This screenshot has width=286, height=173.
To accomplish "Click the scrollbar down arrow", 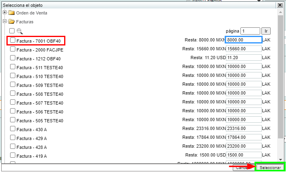I will point(280,160).
